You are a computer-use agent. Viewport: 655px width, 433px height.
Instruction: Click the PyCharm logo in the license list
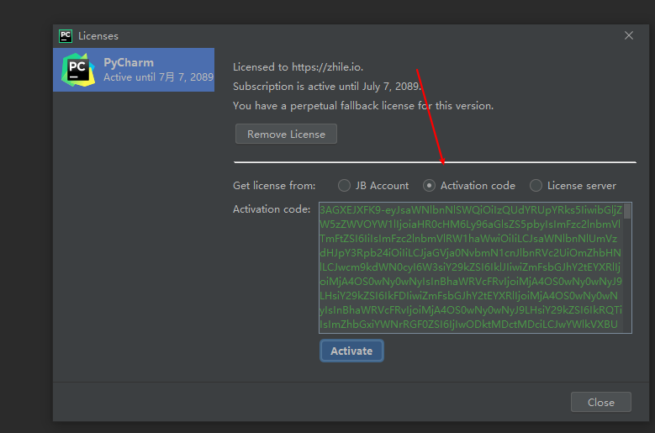[78, 70]
